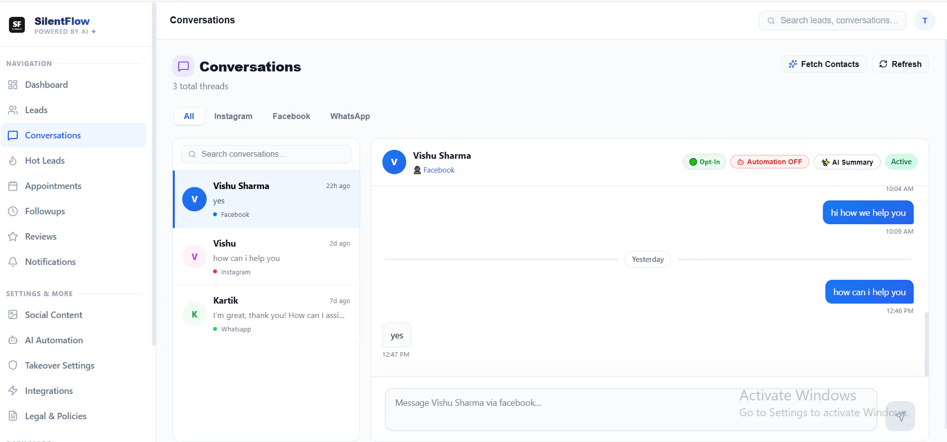Open Social Content in sidebar

pyautogui.click(x=73, y=315)
